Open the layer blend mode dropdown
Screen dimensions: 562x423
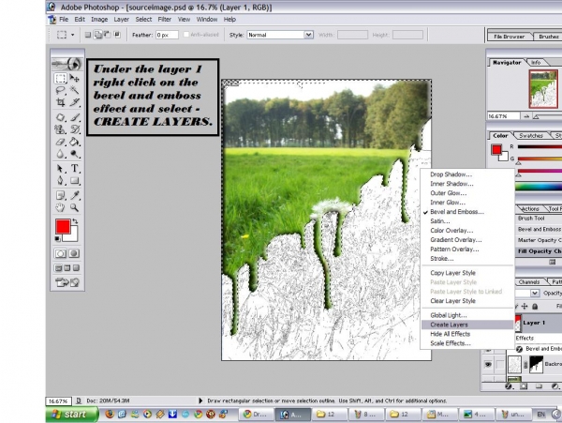coord(535,294)
